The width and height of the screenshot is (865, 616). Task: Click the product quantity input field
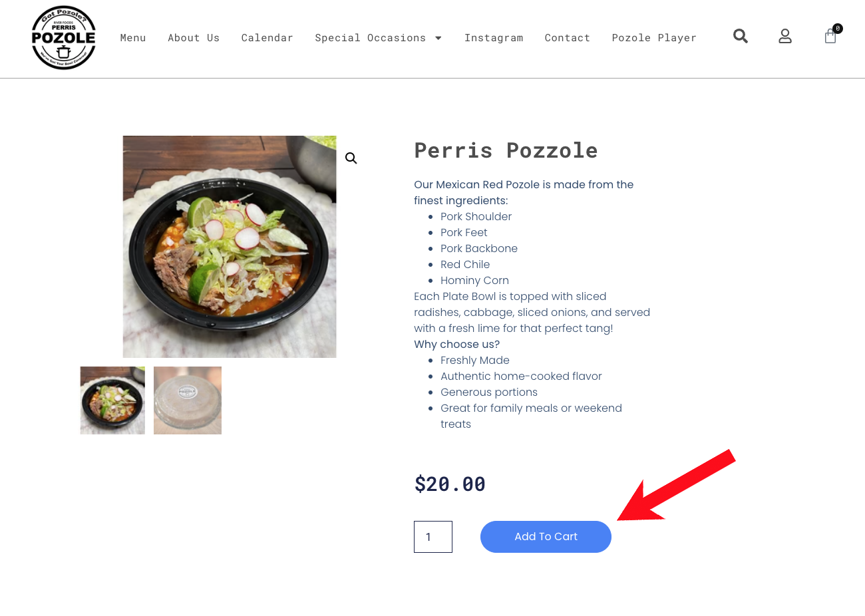[x=433, y=537]
